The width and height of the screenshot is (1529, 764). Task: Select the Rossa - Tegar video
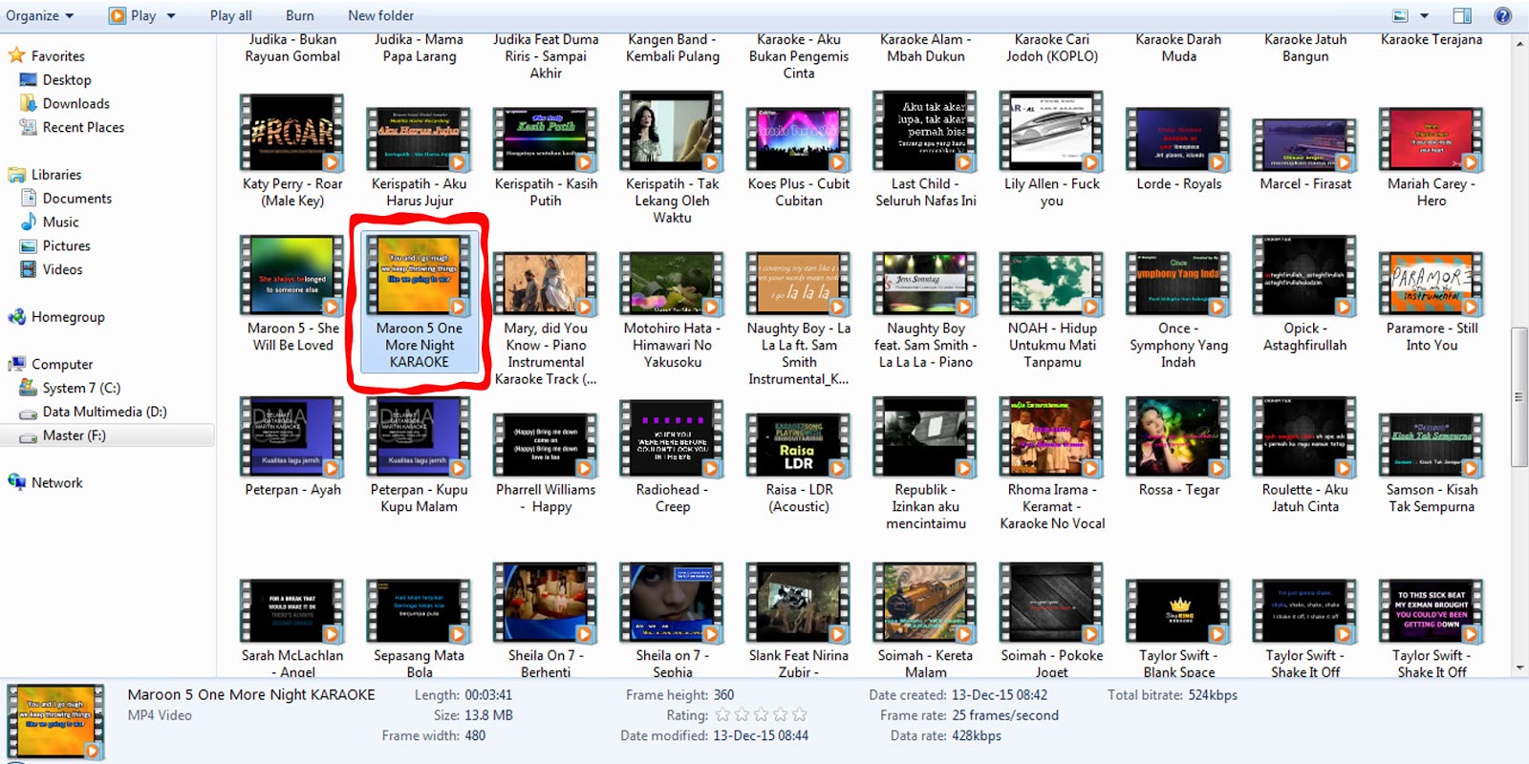click(1178, 447)
